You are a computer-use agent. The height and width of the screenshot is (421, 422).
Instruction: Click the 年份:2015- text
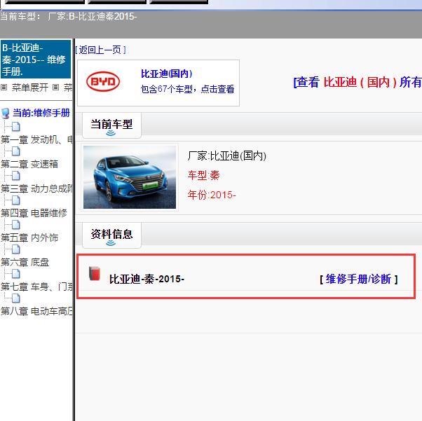pos(212,195)
